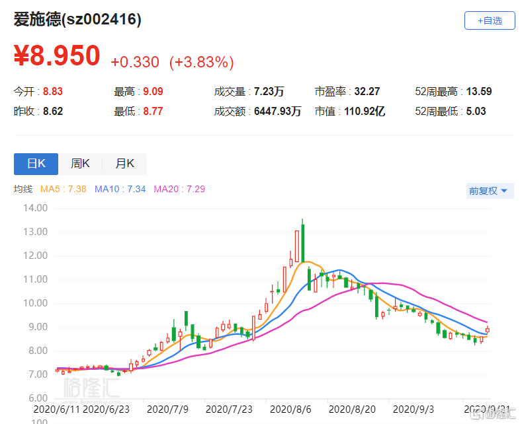Select the 日K daily chart tab
This screenshot has height=424, width=520.
pos(36,164)
